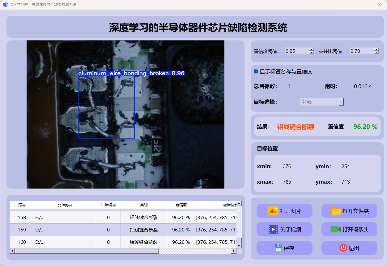Click the picture icon on Open Image button
Screen dimensions: 387x266
273,211
